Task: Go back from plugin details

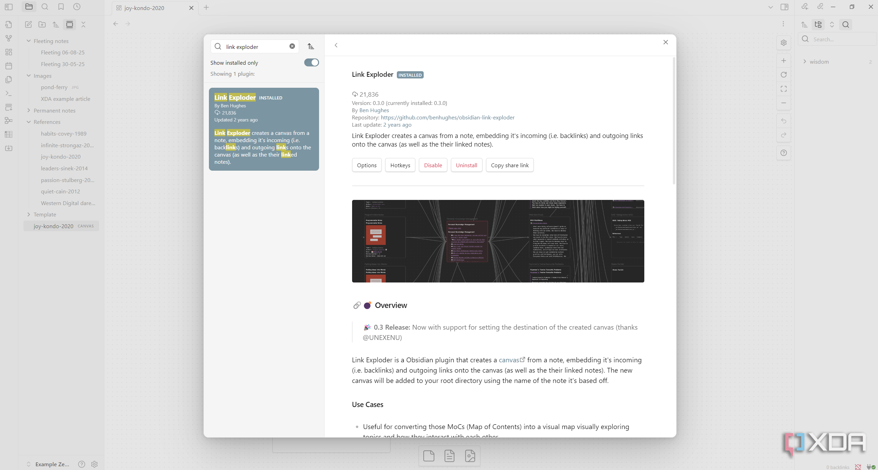Action: (336, 45)
